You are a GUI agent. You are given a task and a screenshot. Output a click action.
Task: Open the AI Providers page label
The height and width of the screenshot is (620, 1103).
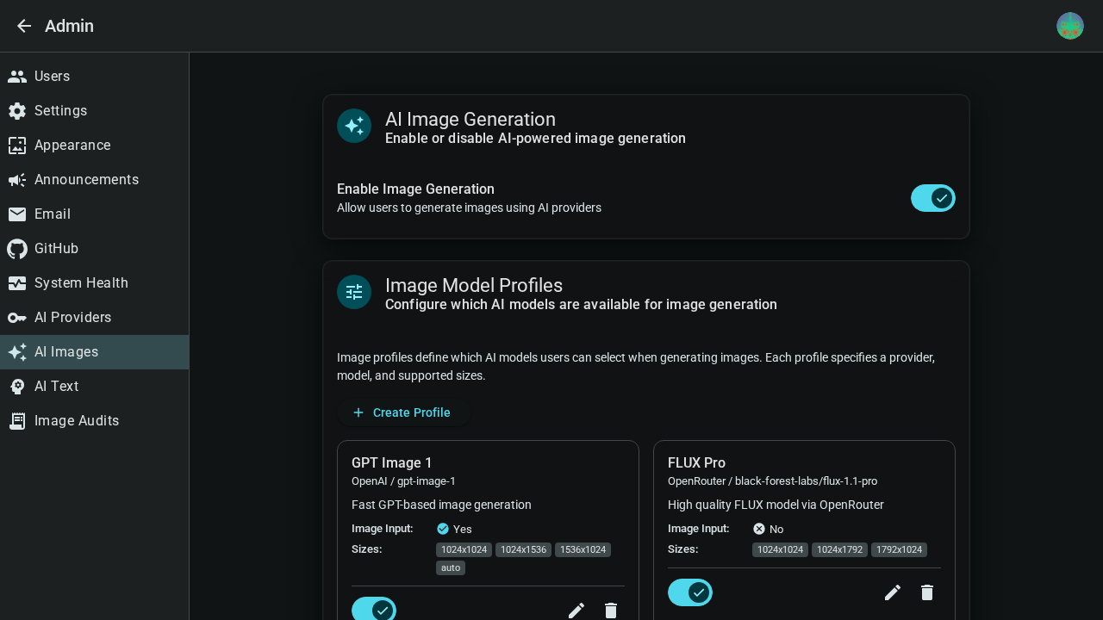pyautogui.click(x=72, y=318)
